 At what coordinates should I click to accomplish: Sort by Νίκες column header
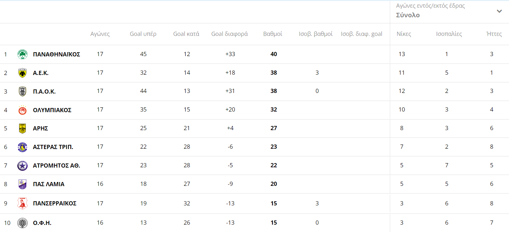[x=404, y=34]
